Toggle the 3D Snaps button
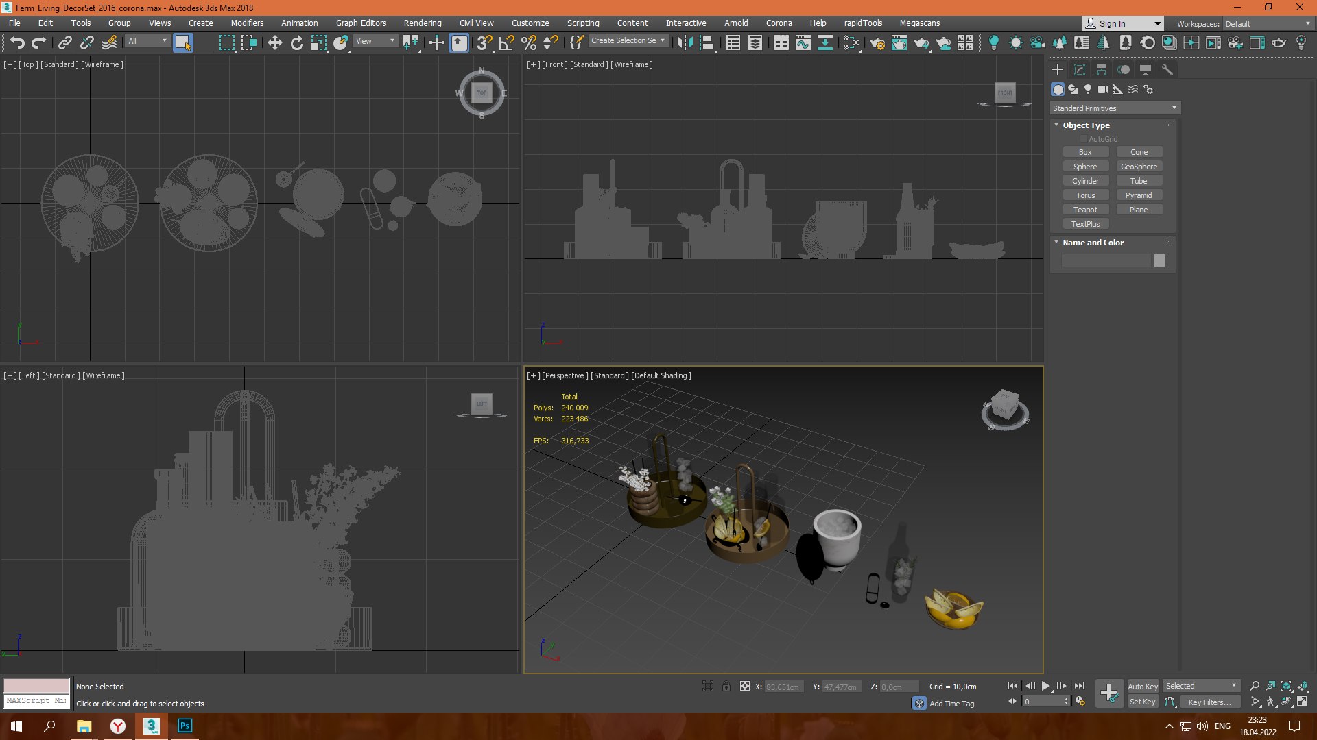The height and width of the screenshot is (740, 1317). (x=484, y=42)
